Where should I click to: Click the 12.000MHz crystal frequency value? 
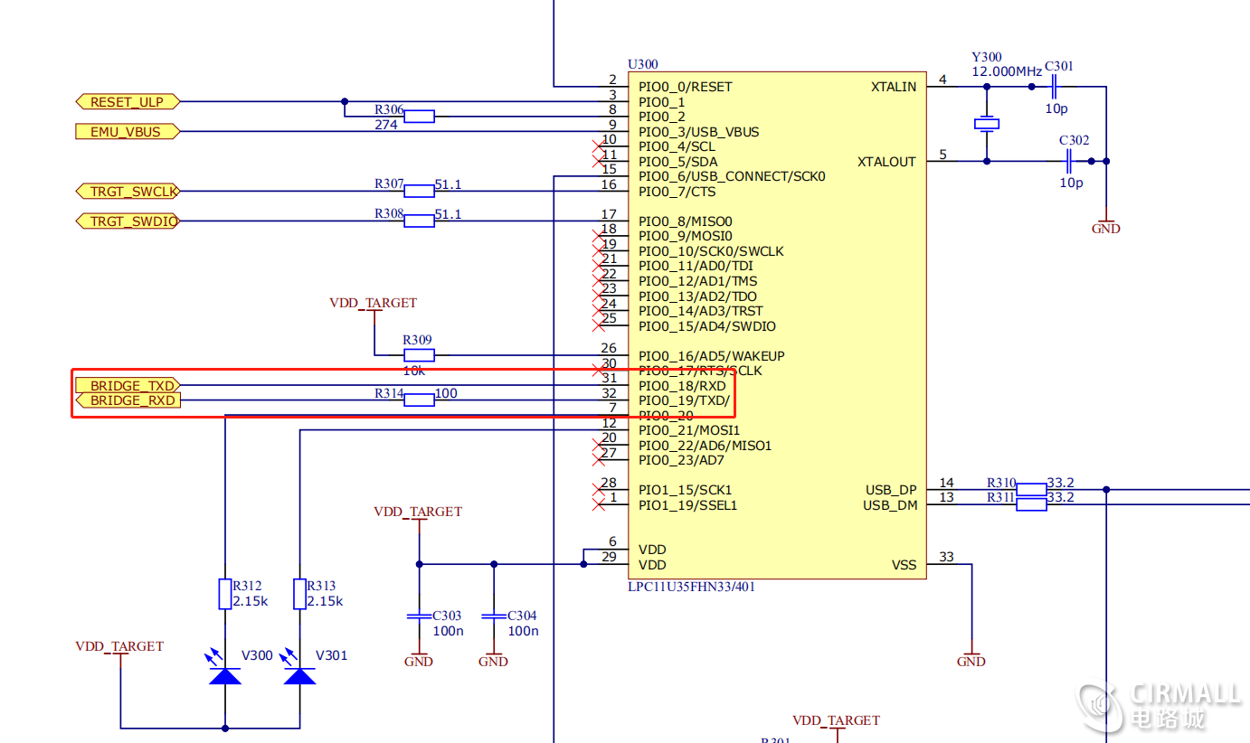pos(1007,71)
